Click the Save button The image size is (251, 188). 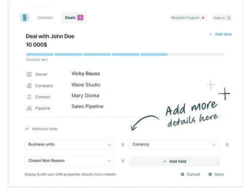coord(216,174)
